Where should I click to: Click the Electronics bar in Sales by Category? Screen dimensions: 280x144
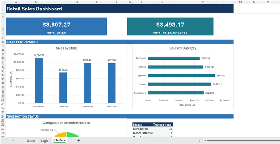click(176, 93)
